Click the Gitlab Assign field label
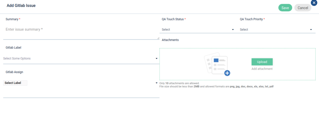This screenshot has width=319, height=118. pos(14,72)
